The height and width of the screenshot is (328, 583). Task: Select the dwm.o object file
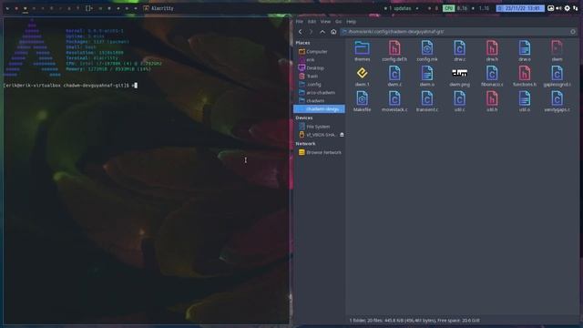427,77
